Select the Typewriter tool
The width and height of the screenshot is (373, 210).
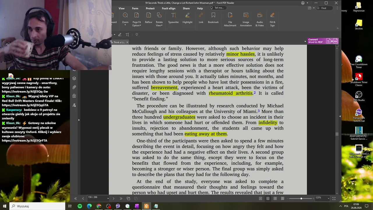(173, 18)
